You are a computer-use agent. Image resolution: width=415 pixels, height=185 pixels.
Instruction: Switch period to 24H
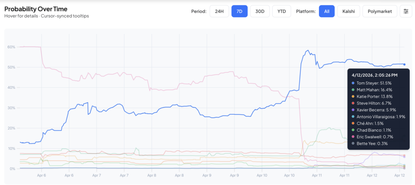(x=219, y=11)
